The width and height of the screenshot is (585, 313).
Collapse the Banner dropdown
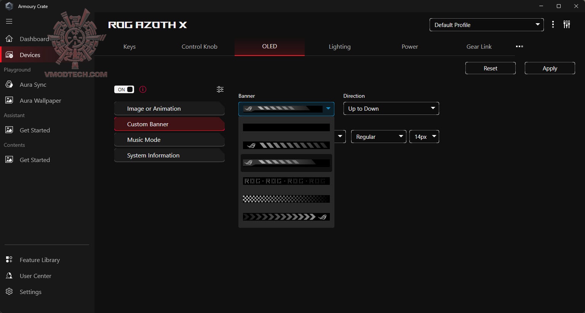(286, 109)
